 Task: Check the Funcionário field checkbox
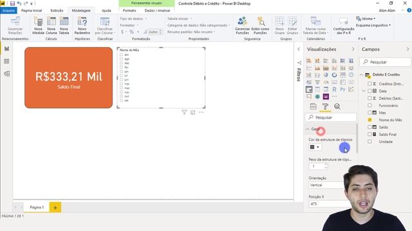point(370,105)
